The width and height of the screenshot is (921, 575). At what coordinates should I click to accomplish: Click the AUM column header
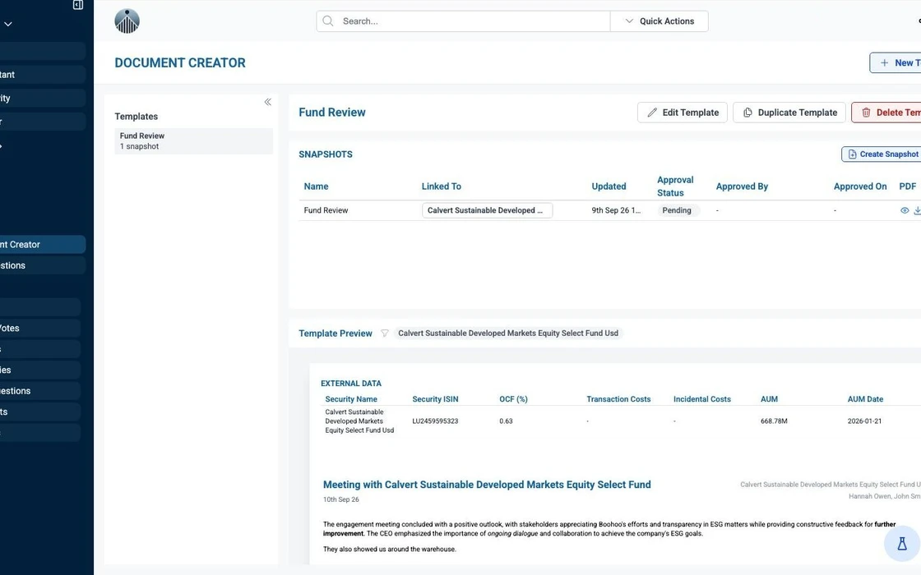[769, 399]
